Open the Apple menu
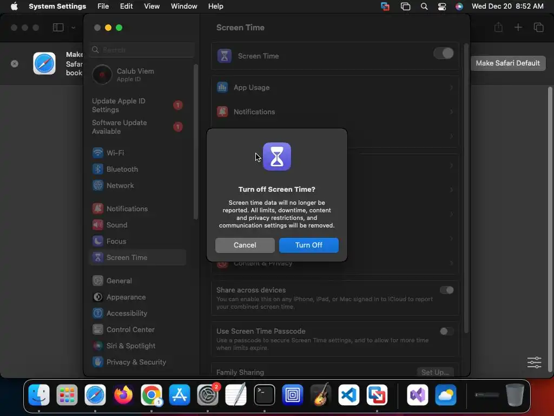The image size is (554, 416). [x=14, y=6]
